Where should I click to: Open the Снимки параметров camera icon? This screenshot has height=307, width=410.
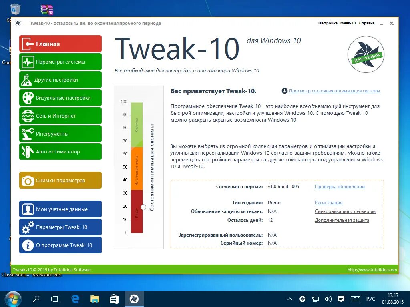[28, 181]
